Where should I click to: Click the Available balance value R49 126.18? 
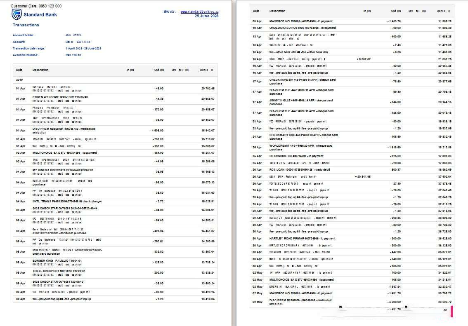point(73,55)
